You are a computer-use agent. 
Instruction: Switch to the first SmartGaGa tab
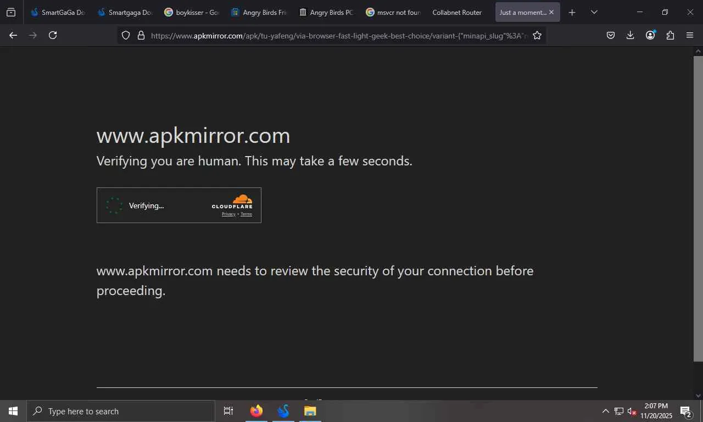coord(58,12)
